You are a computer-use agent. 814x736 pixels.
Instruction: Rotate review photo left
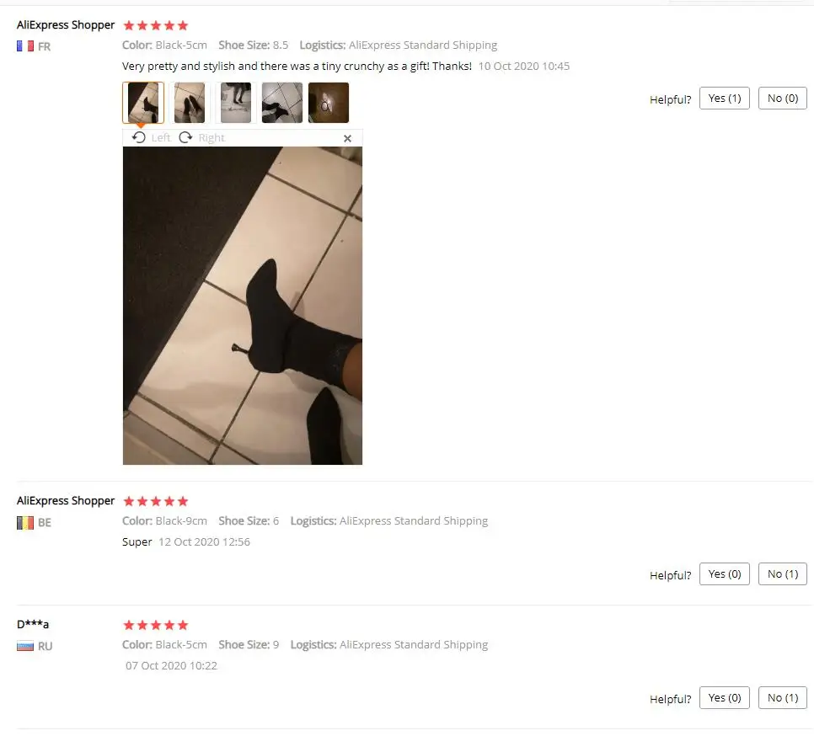[151, 137]
